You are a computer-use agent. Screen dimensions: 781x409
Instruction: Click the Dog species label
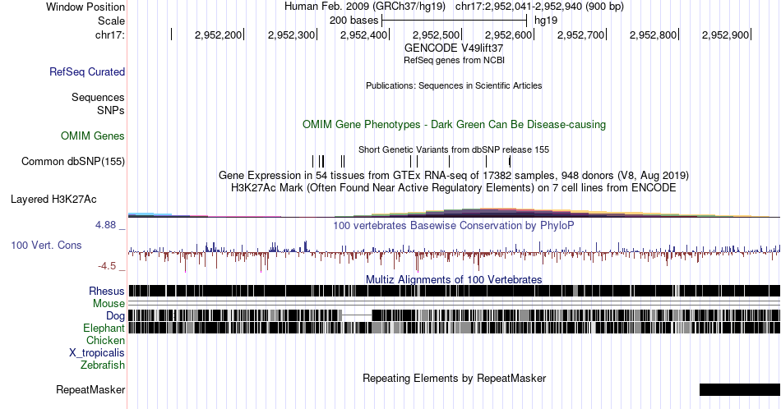coord(116,316)
